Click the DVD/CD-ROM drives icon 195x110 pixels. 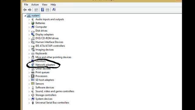pyautogui.click(x=33, y=38)
